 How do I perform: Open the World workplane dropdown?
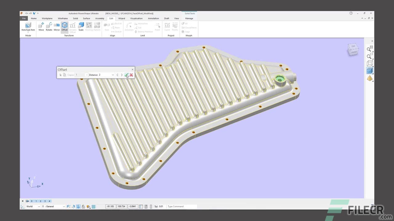pyautogui.click(x=39, y=206)
